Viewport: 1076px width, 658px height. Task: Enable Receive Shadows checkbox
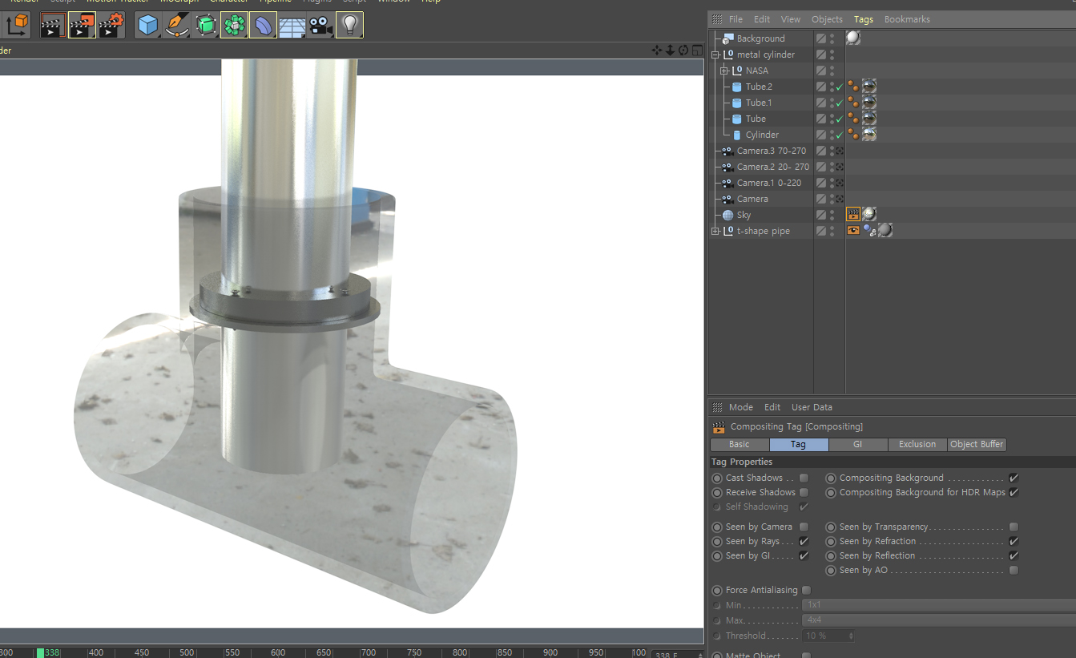(x=804, y=492)
